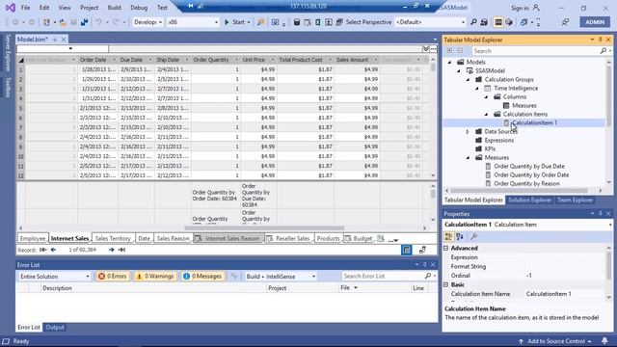Select Order Quantity by Due Date measure
The width and height of the screenshot is (617, 347).
tap(529, 166)
